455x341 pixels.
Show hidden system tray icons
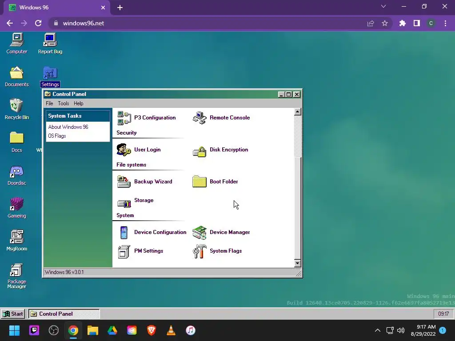pyautogui.click(x=378, y=330)
